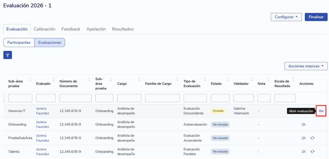Open the blue filter funnel button

8,55
